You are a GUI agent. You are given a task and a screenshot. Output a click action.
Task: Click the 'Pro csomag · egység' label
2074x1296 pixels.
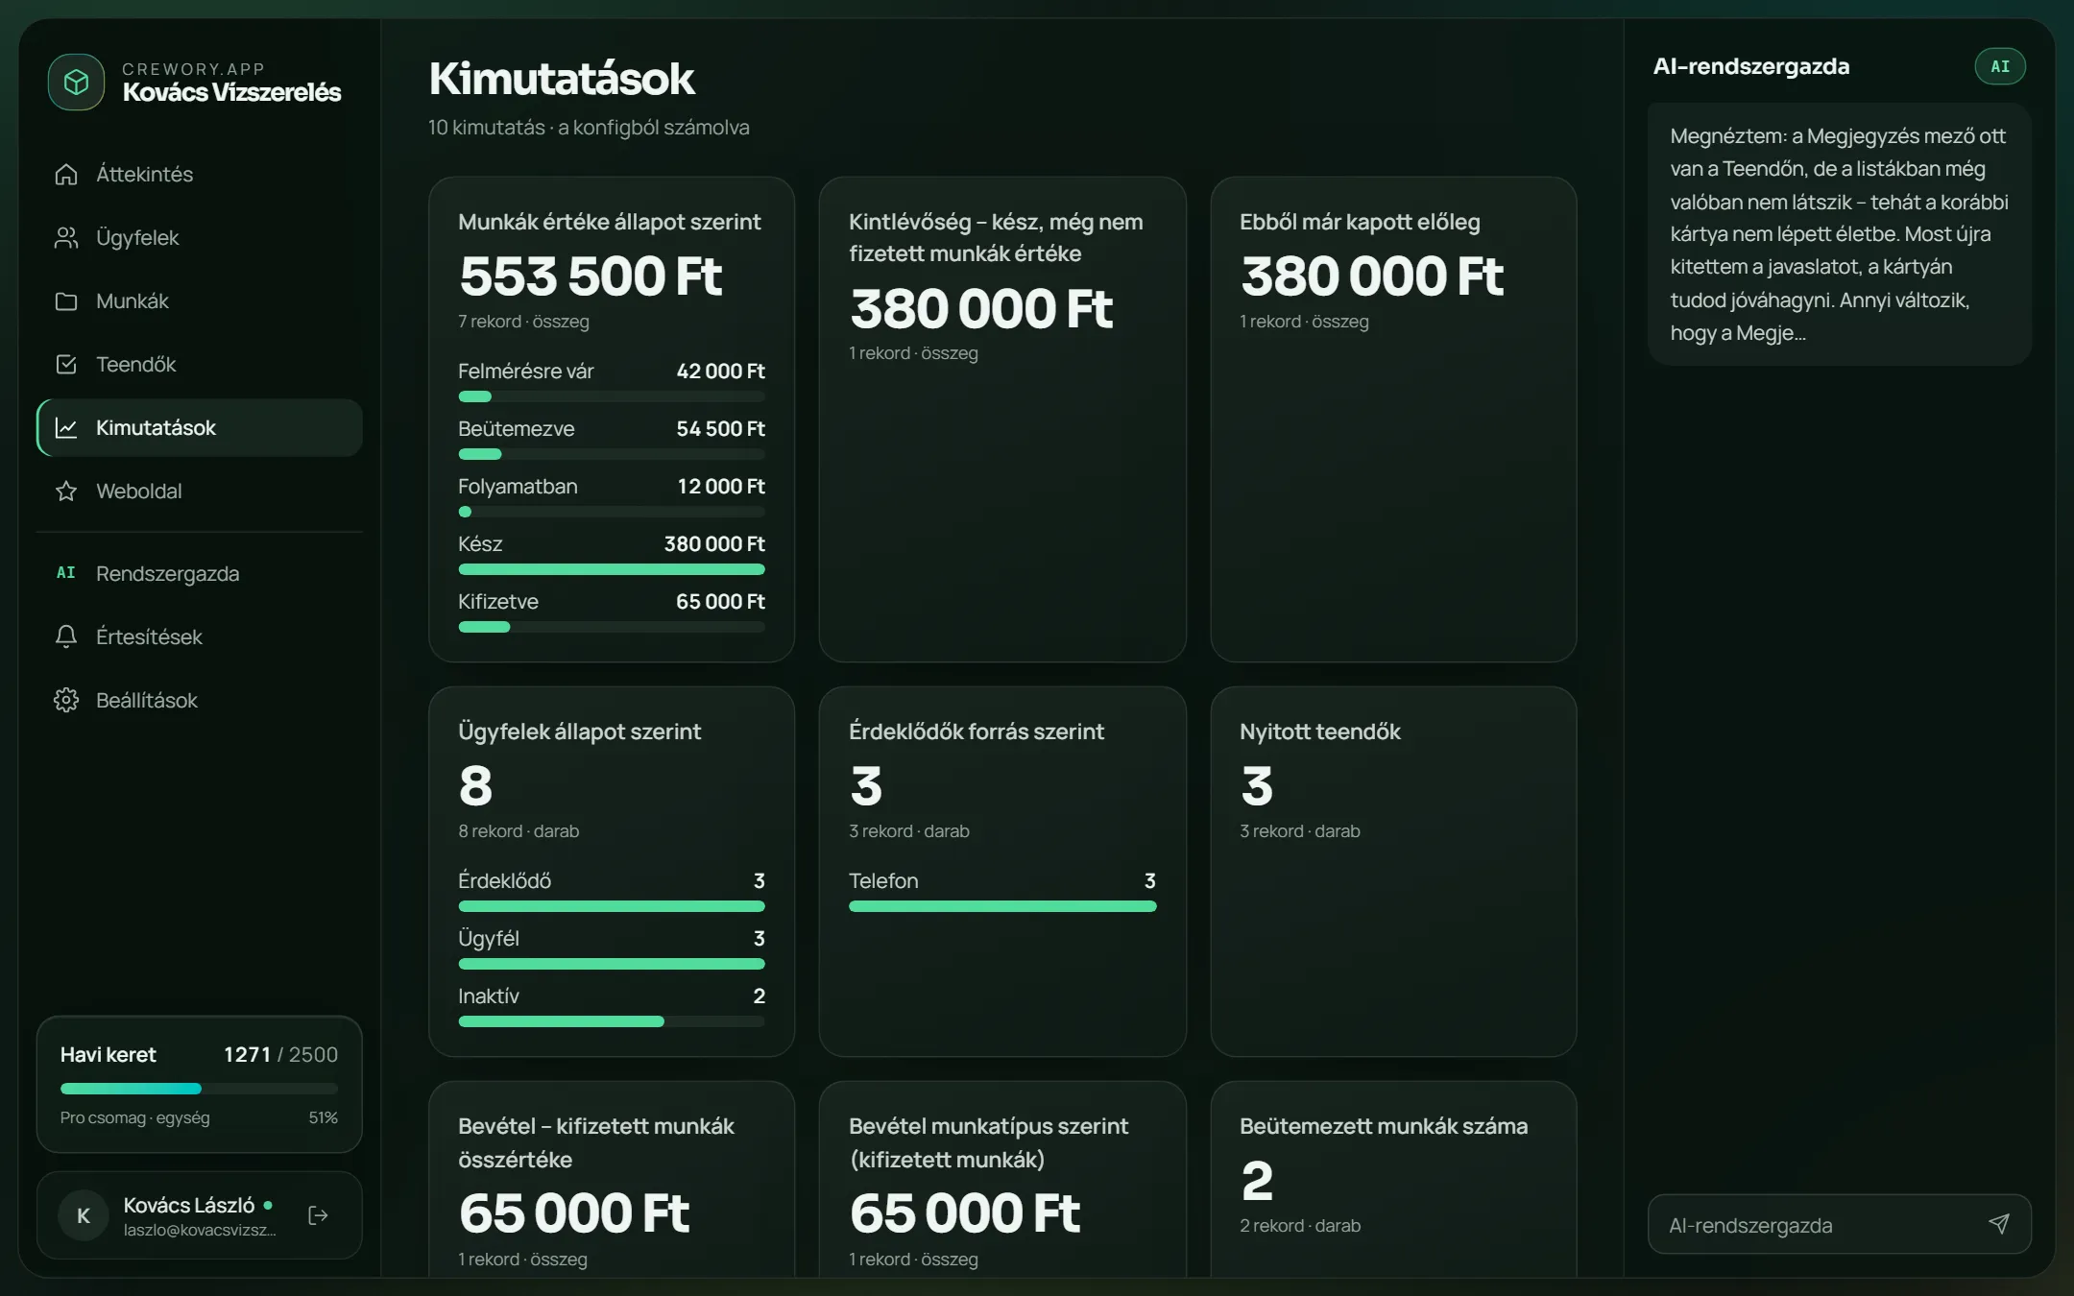pyautogui.click(x=135, y=1117)
